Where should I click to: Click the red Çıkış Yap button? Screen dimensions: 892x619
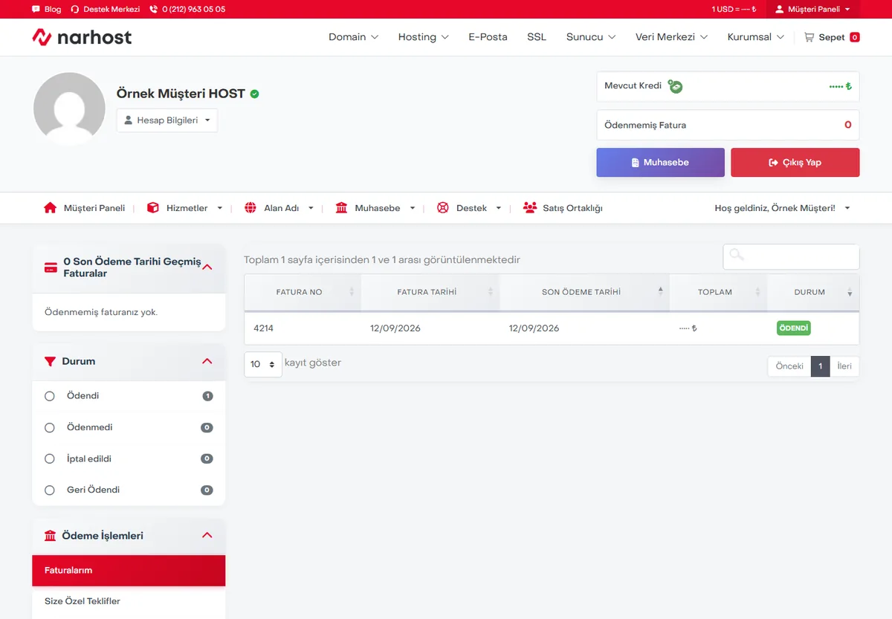pos(795,162)
